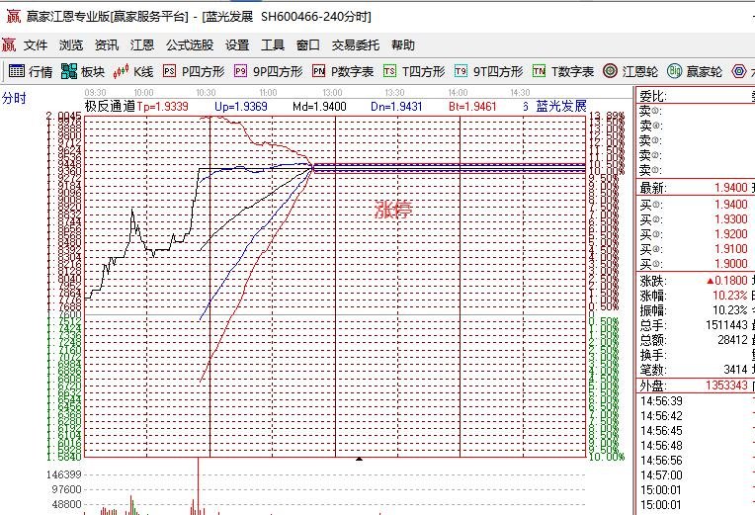Click the 买④ bid price 1.9100
755x515 pixels.
[x=731, y=249]
